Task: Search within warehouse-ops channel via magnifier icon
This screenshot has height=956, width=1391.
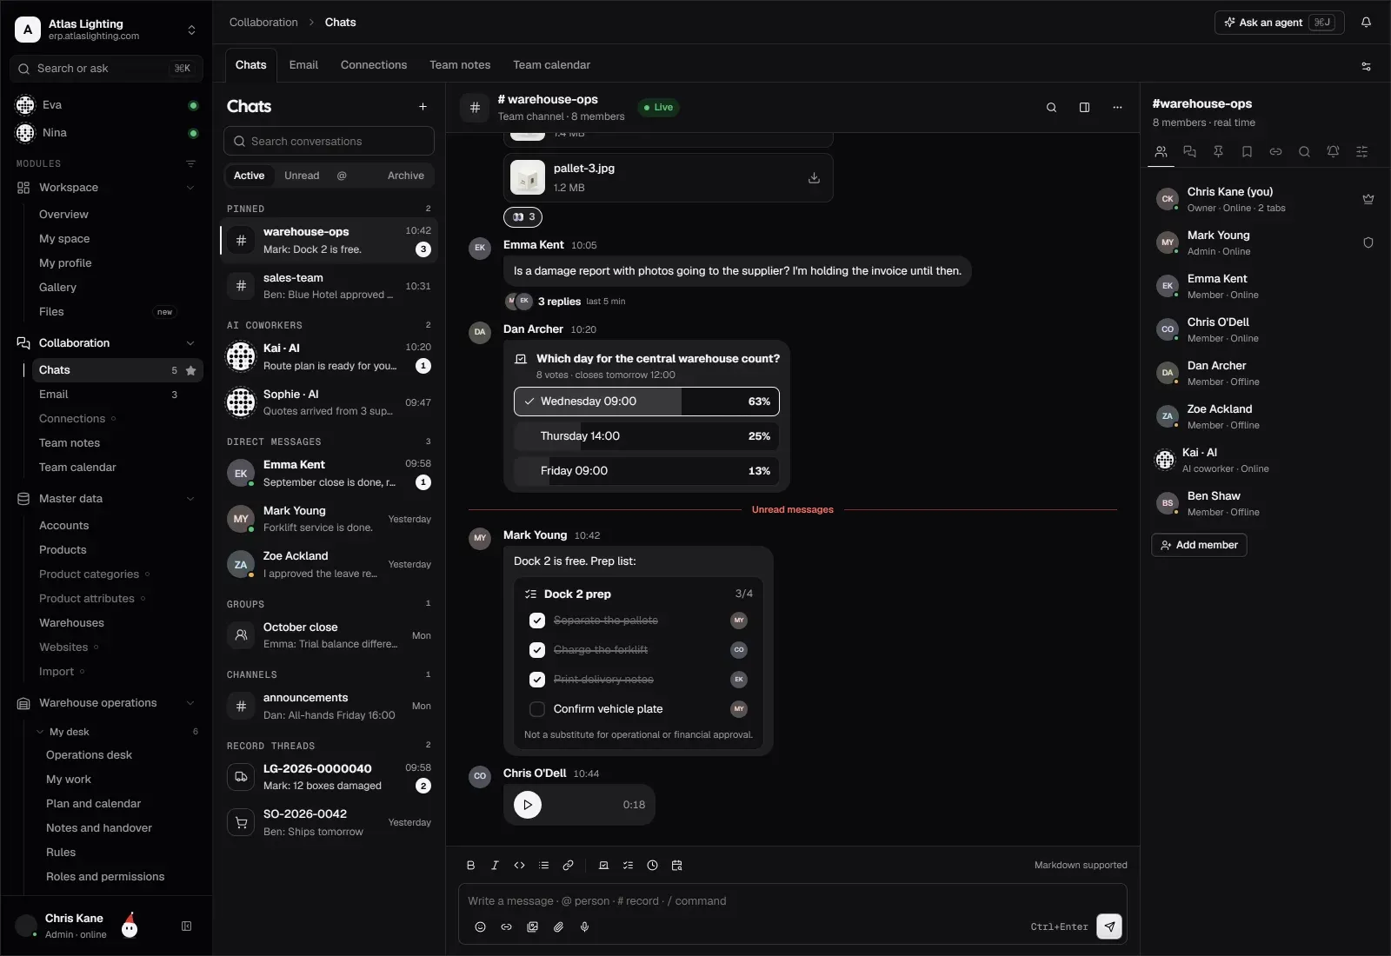Action: click(x=1051, y=108)
